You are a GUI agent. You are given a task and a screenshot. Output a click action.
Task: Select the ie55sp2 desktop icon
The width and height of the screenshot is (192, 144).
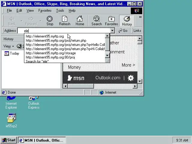tap(11, 121)
